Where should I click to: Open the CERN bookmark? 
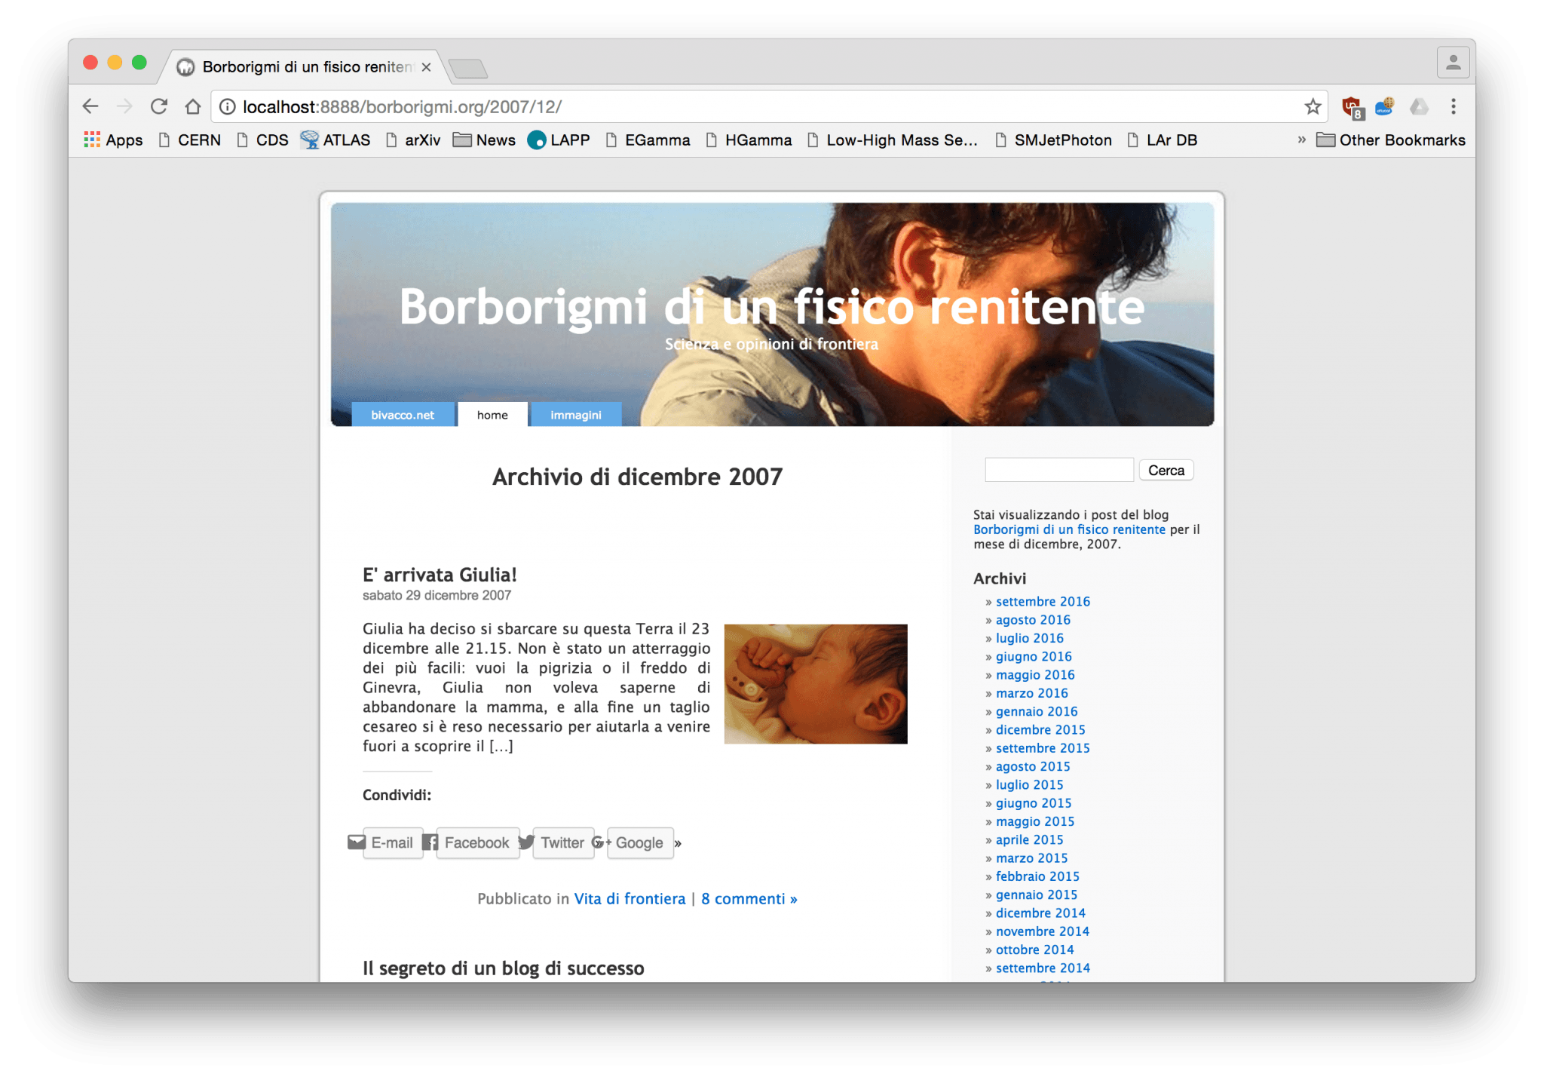click(190, 140)
